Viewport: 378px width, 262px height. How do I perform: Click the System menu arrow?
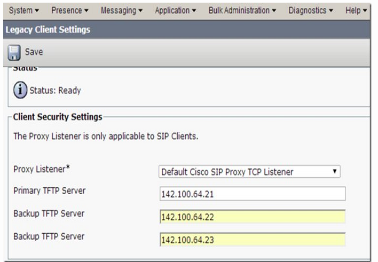(x=37, y=11)
